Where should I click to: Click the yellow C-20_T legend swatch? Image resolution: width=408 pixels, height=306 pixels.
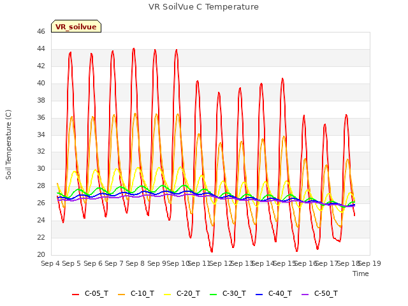(167, 295)
